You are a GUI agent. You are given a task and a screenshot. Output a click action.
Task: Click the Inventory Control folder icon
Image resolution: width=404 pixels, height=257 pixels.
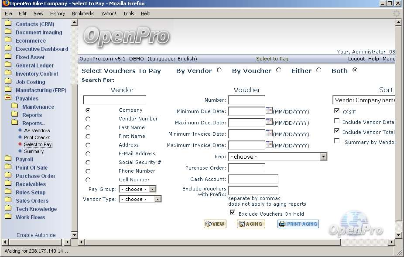click(x=8, y=73)
